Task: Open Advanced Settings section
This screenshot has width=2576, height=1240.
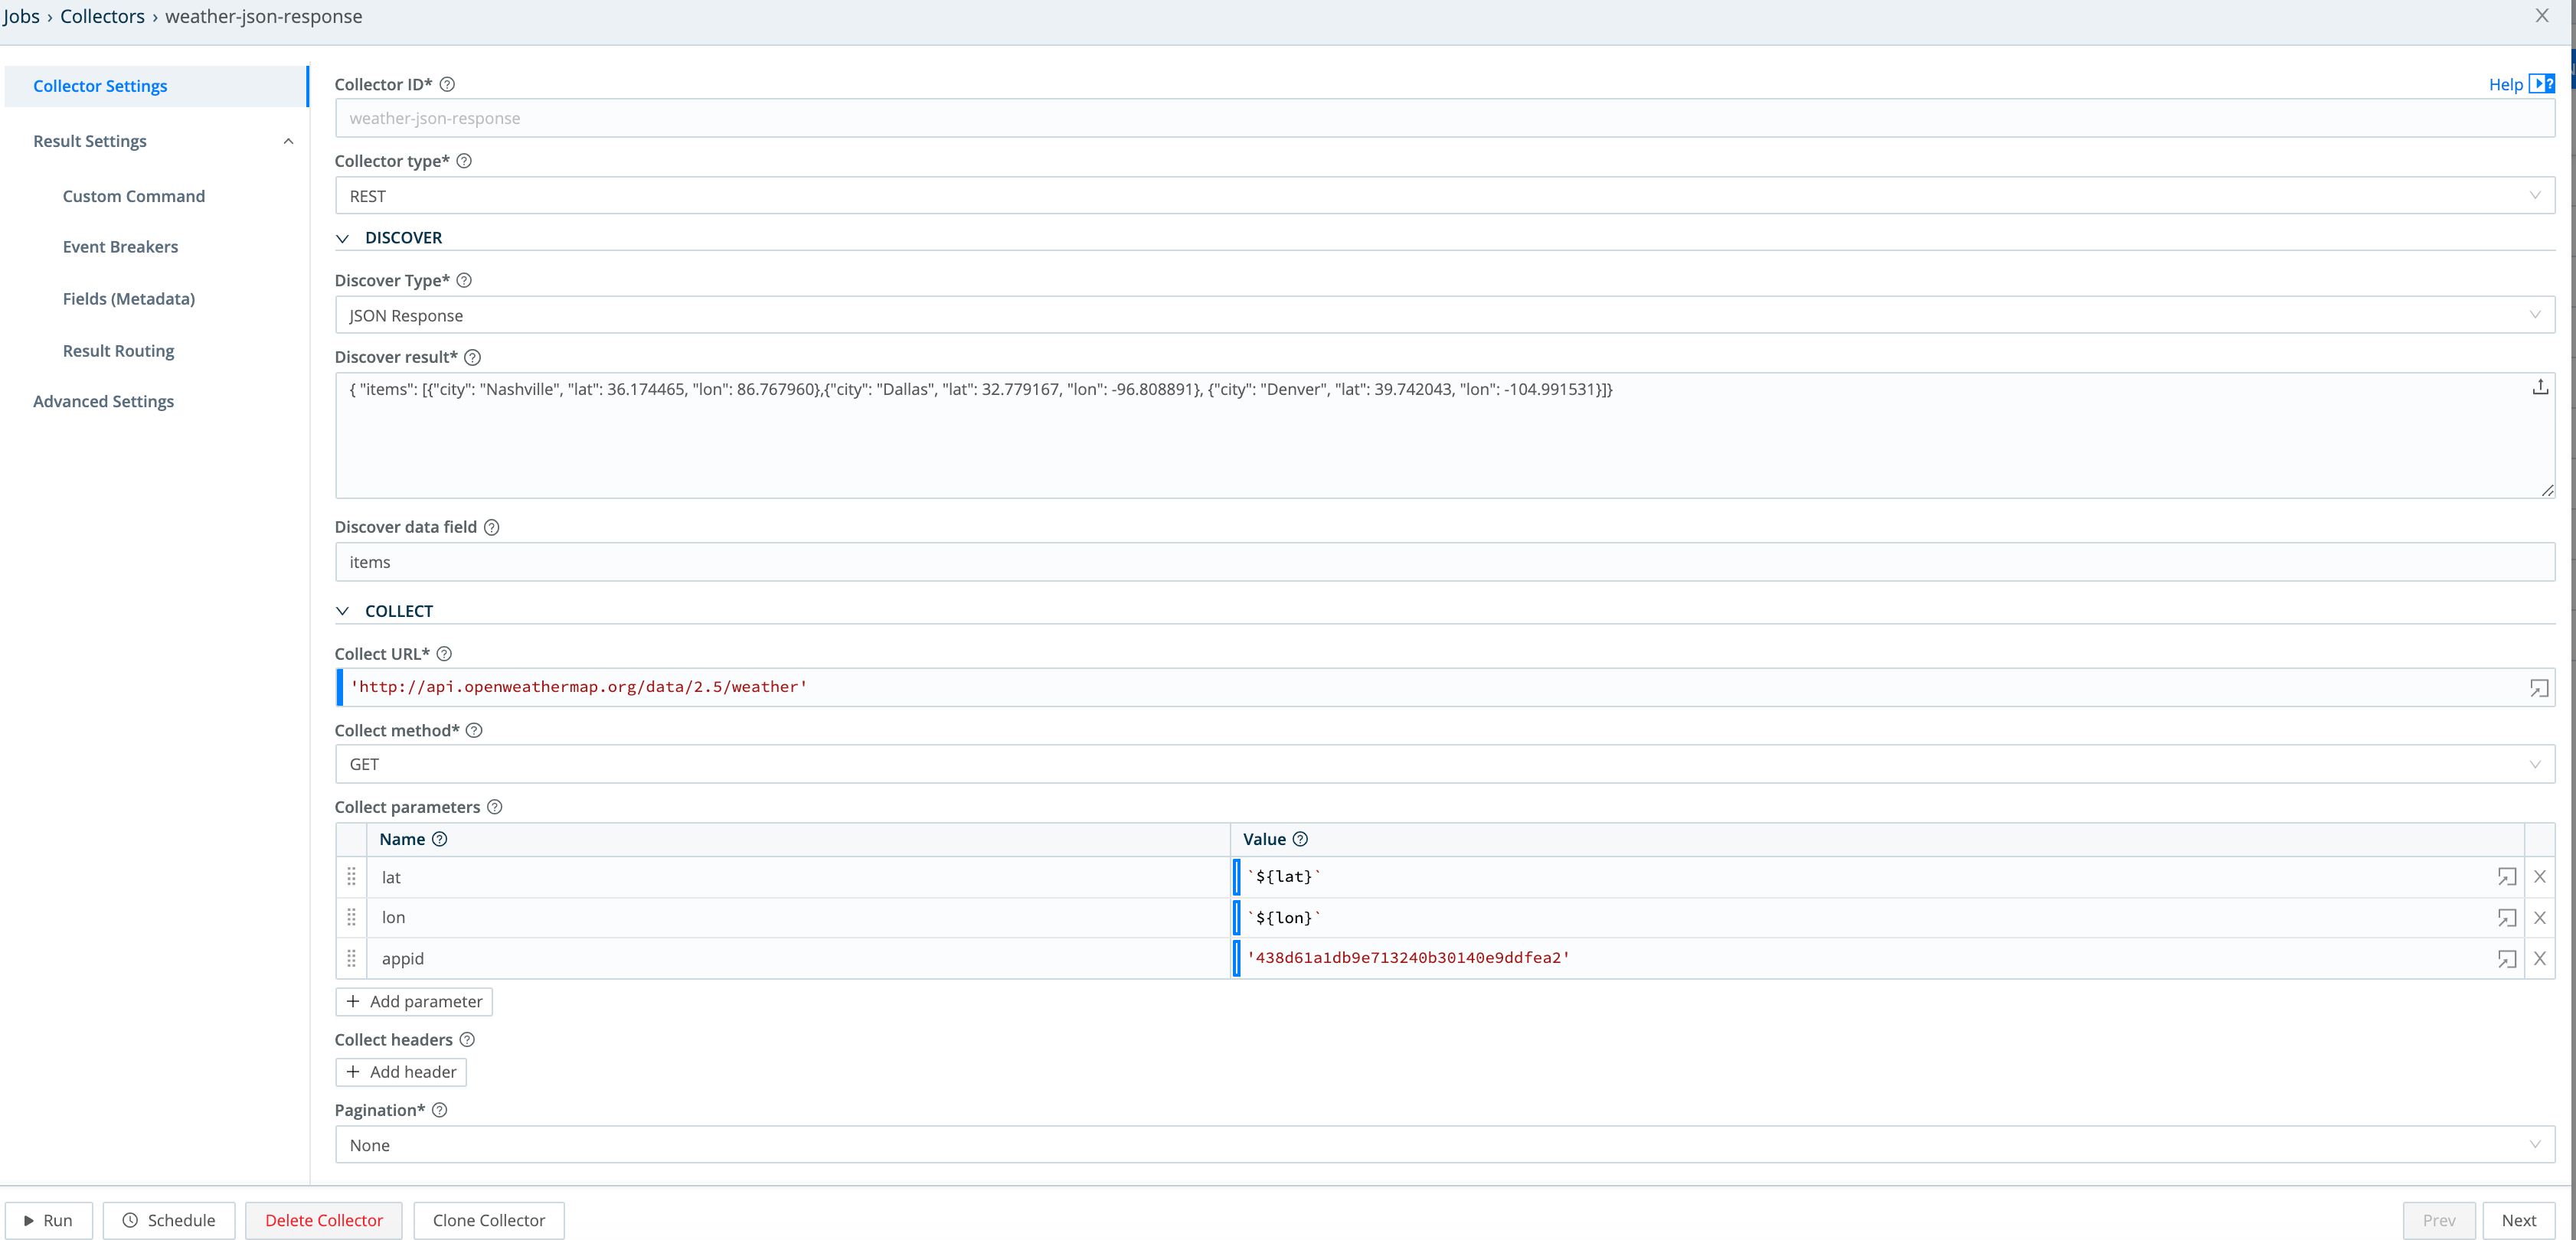Action: click(x=103, y=400)
